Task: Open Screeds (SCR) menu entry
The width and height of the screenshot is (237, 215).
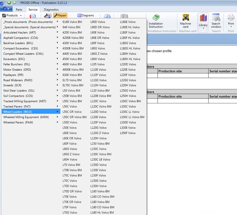Action: 31,85
